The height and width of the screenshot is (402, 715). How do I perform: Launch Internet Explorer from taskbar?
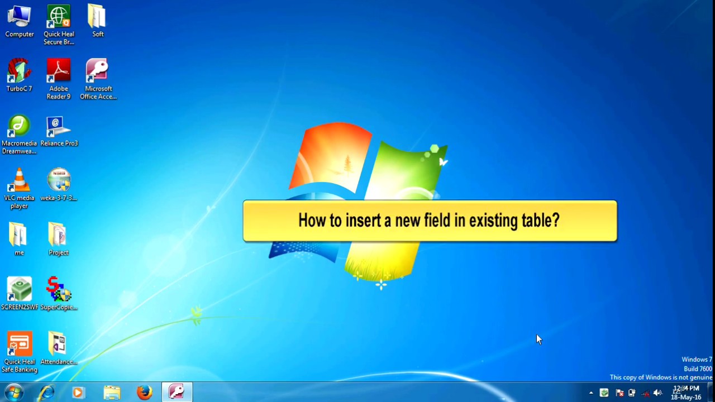pos(46,392)
